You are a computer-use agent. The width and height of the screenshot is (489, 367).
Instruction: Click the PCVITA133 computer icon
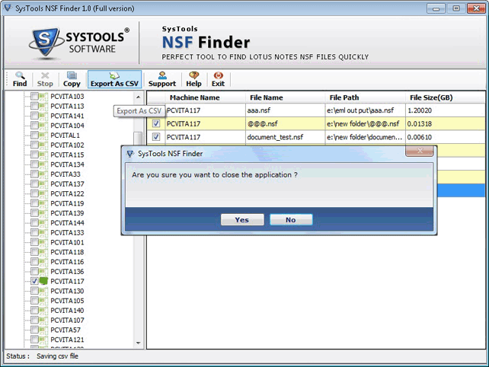(x=43, y=232)
